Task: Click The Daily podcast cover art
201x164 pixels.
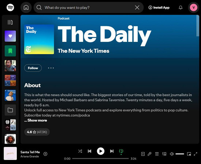Action: [x=39, y=39]
